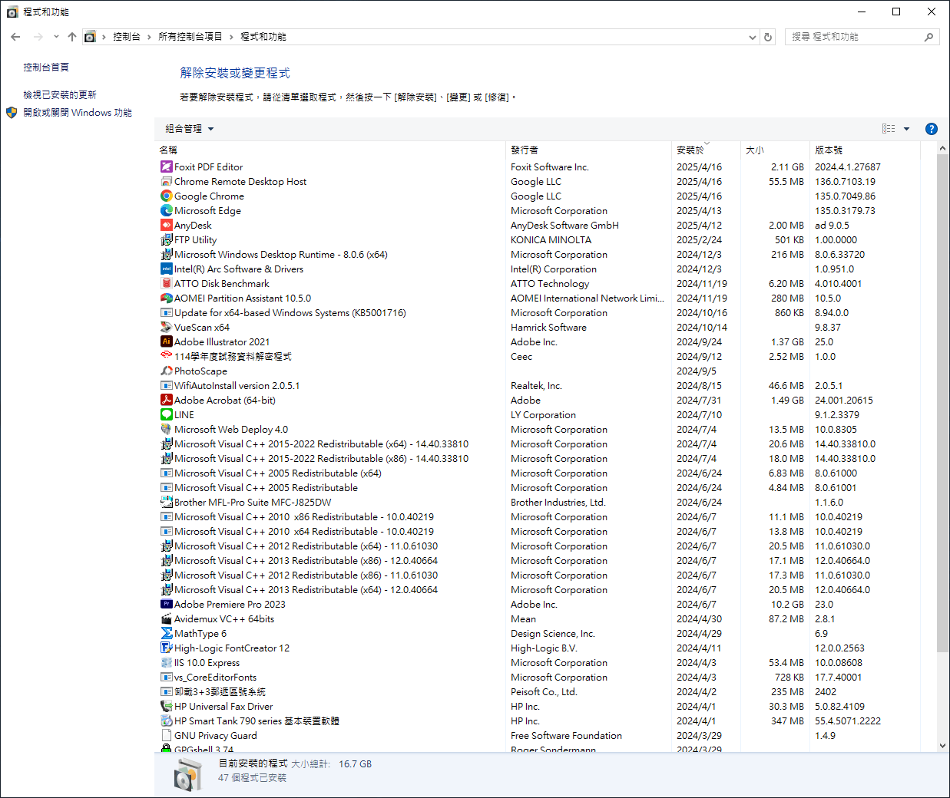
Task: Expand the chevron after 所有控制台項目 breadcrumb
Action: pyautogui.click(x=231, y=37)
